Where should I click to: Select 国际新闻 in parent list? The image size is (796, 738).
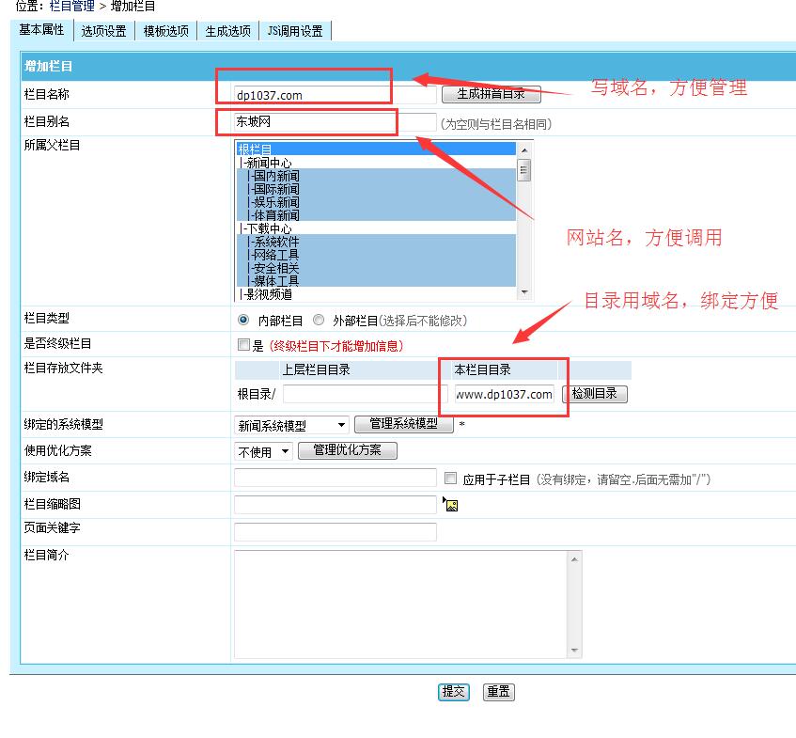376,189
